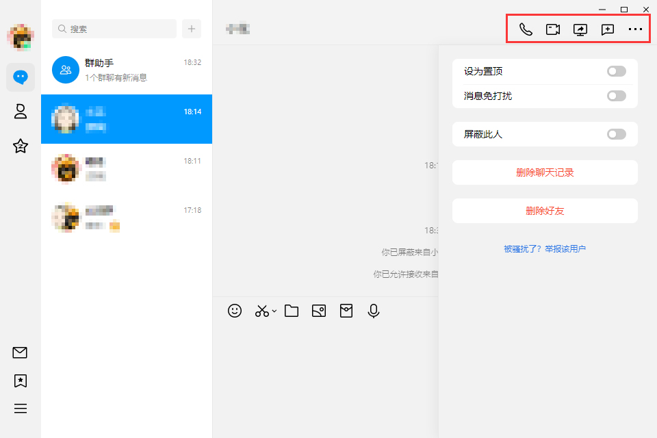
Task: Start a voice call
Action: tap(526, 29)
